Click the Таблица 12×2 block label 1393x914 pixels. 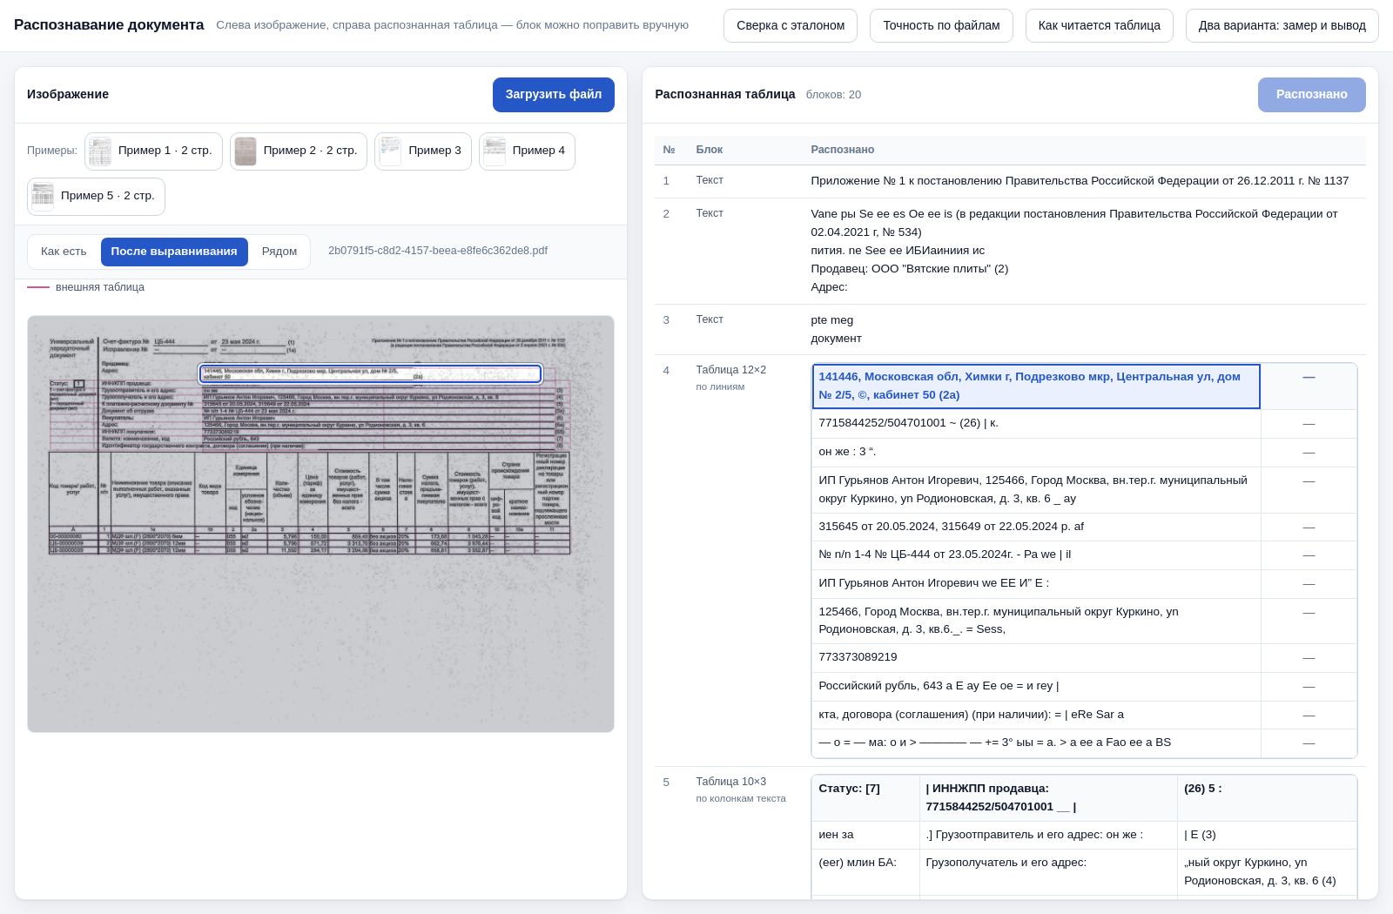point(730,370)
